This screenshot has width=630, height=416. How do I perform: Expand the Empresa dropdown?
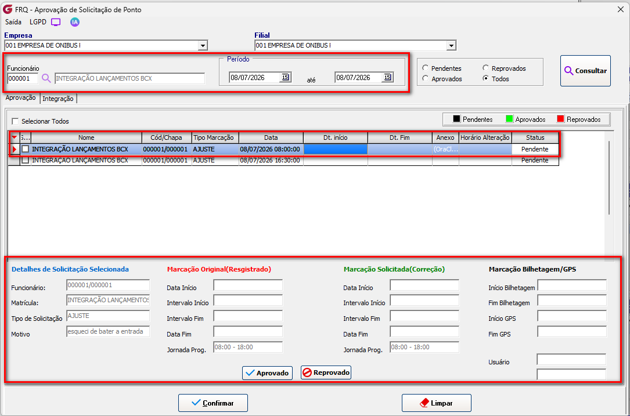coord(203,46)
